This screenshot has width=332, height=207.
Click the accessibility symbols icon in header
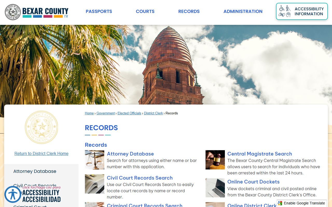click(x=285, y=11)
